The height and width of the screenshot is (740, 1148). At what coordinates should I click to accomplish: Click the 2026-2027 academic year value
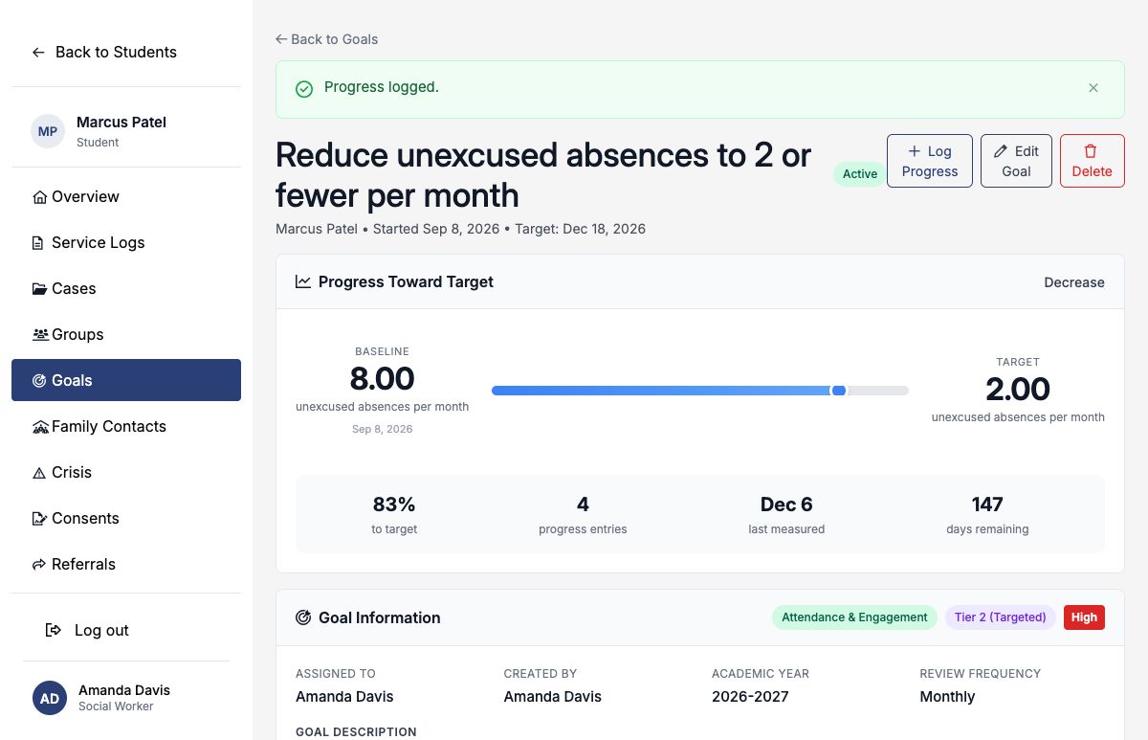[x=750, y=697]
